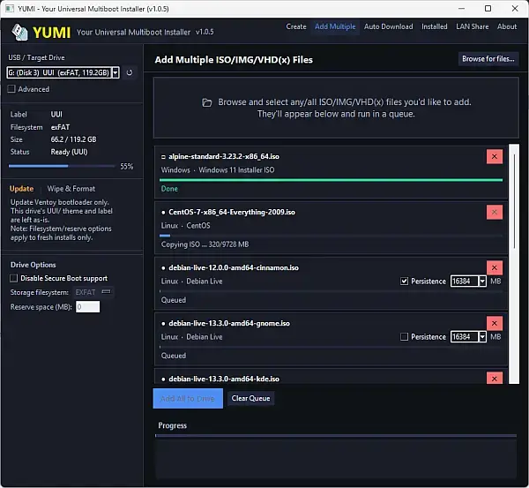Toggle Disable Secure Boot support checkbox
Image resolution: width=529 pixels, height=488 pixels.
[x=13, y=278]
